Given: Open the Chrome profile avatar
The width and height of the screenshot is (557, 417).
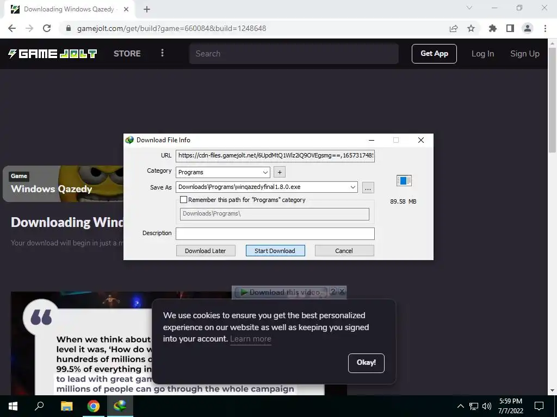Looking at the screenshot, I should (528, 28).
